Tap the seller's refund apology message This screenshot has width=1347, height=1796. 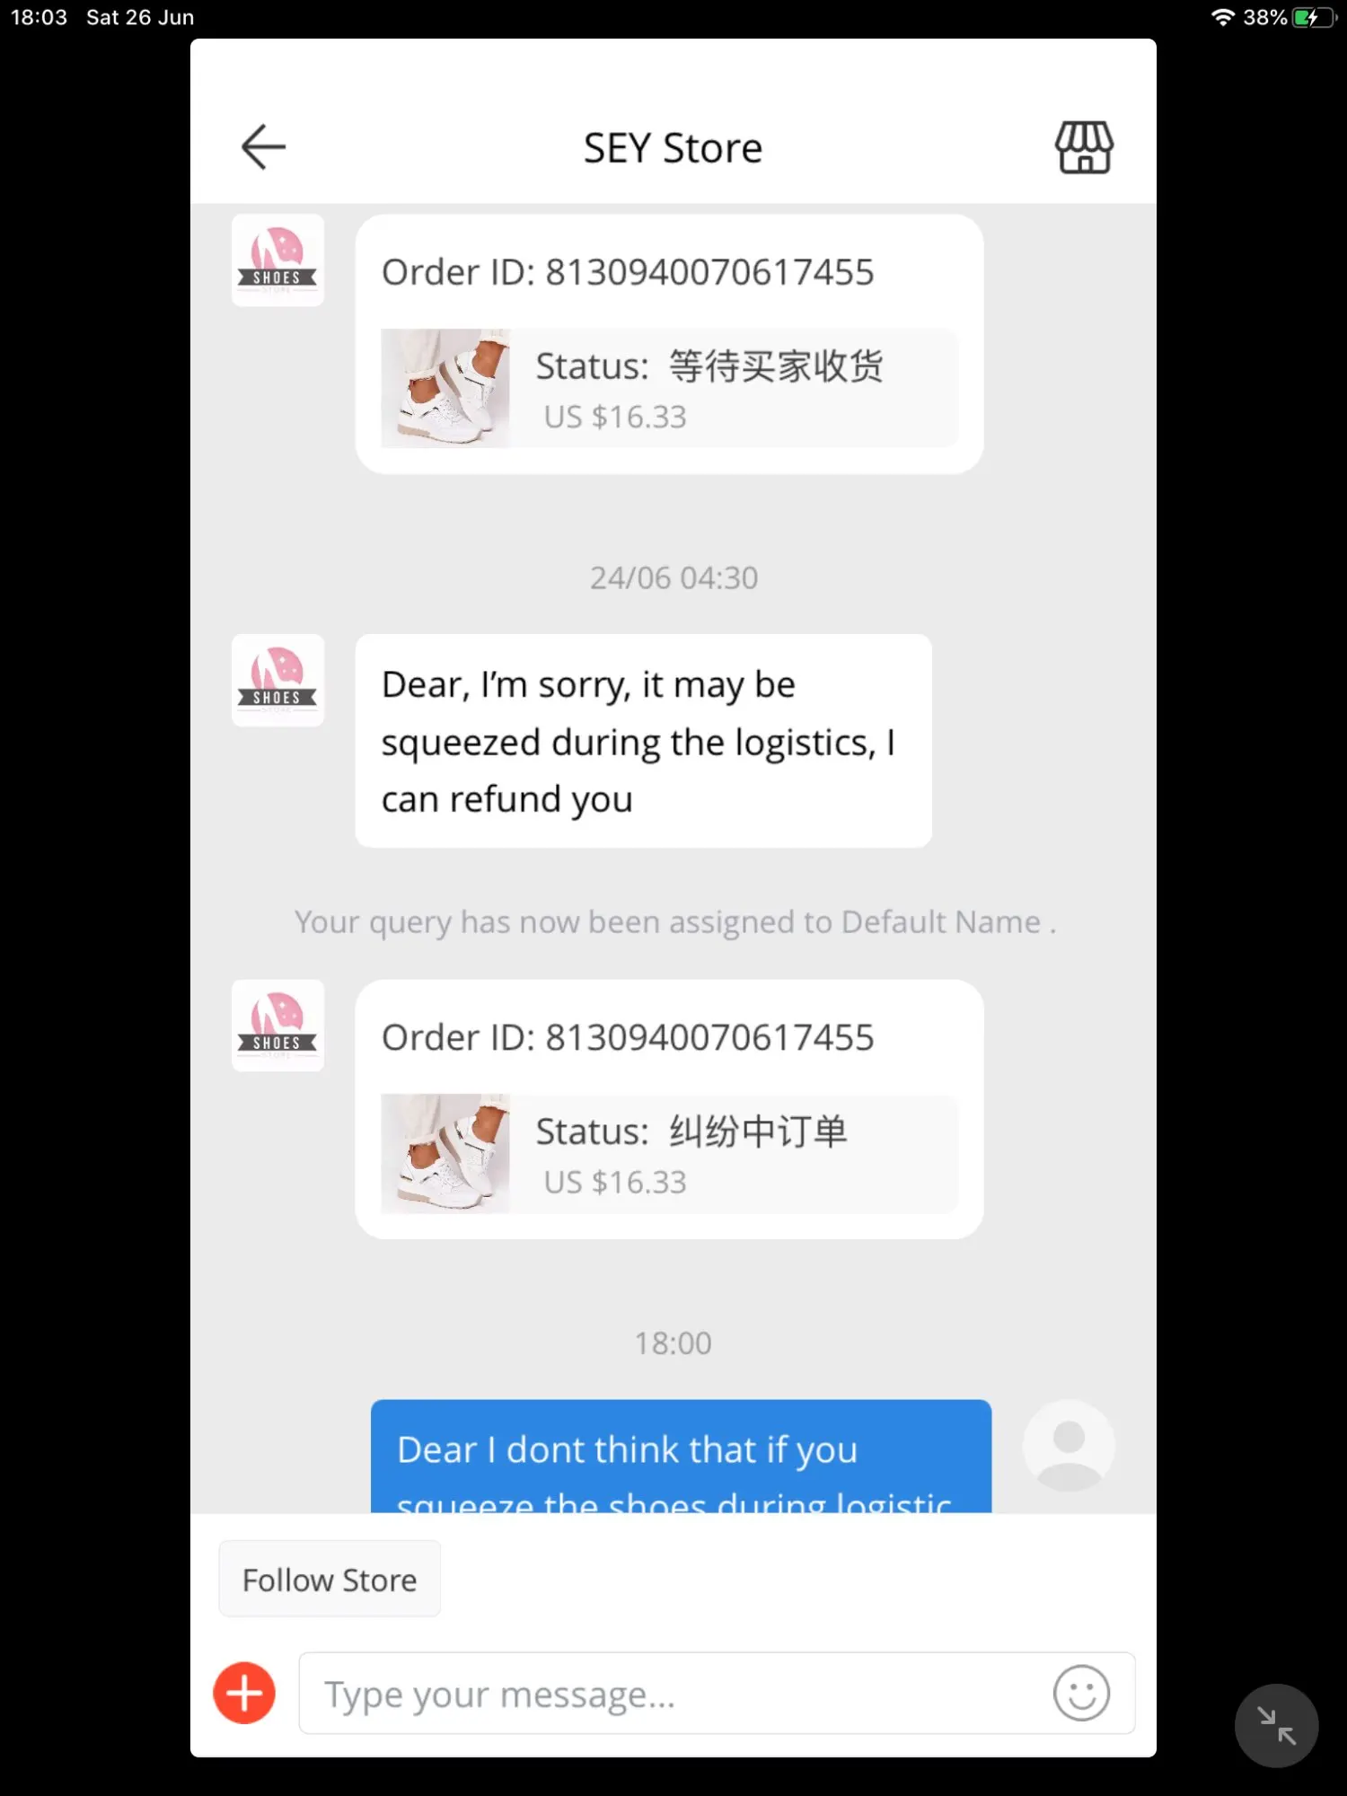point(643,741)
